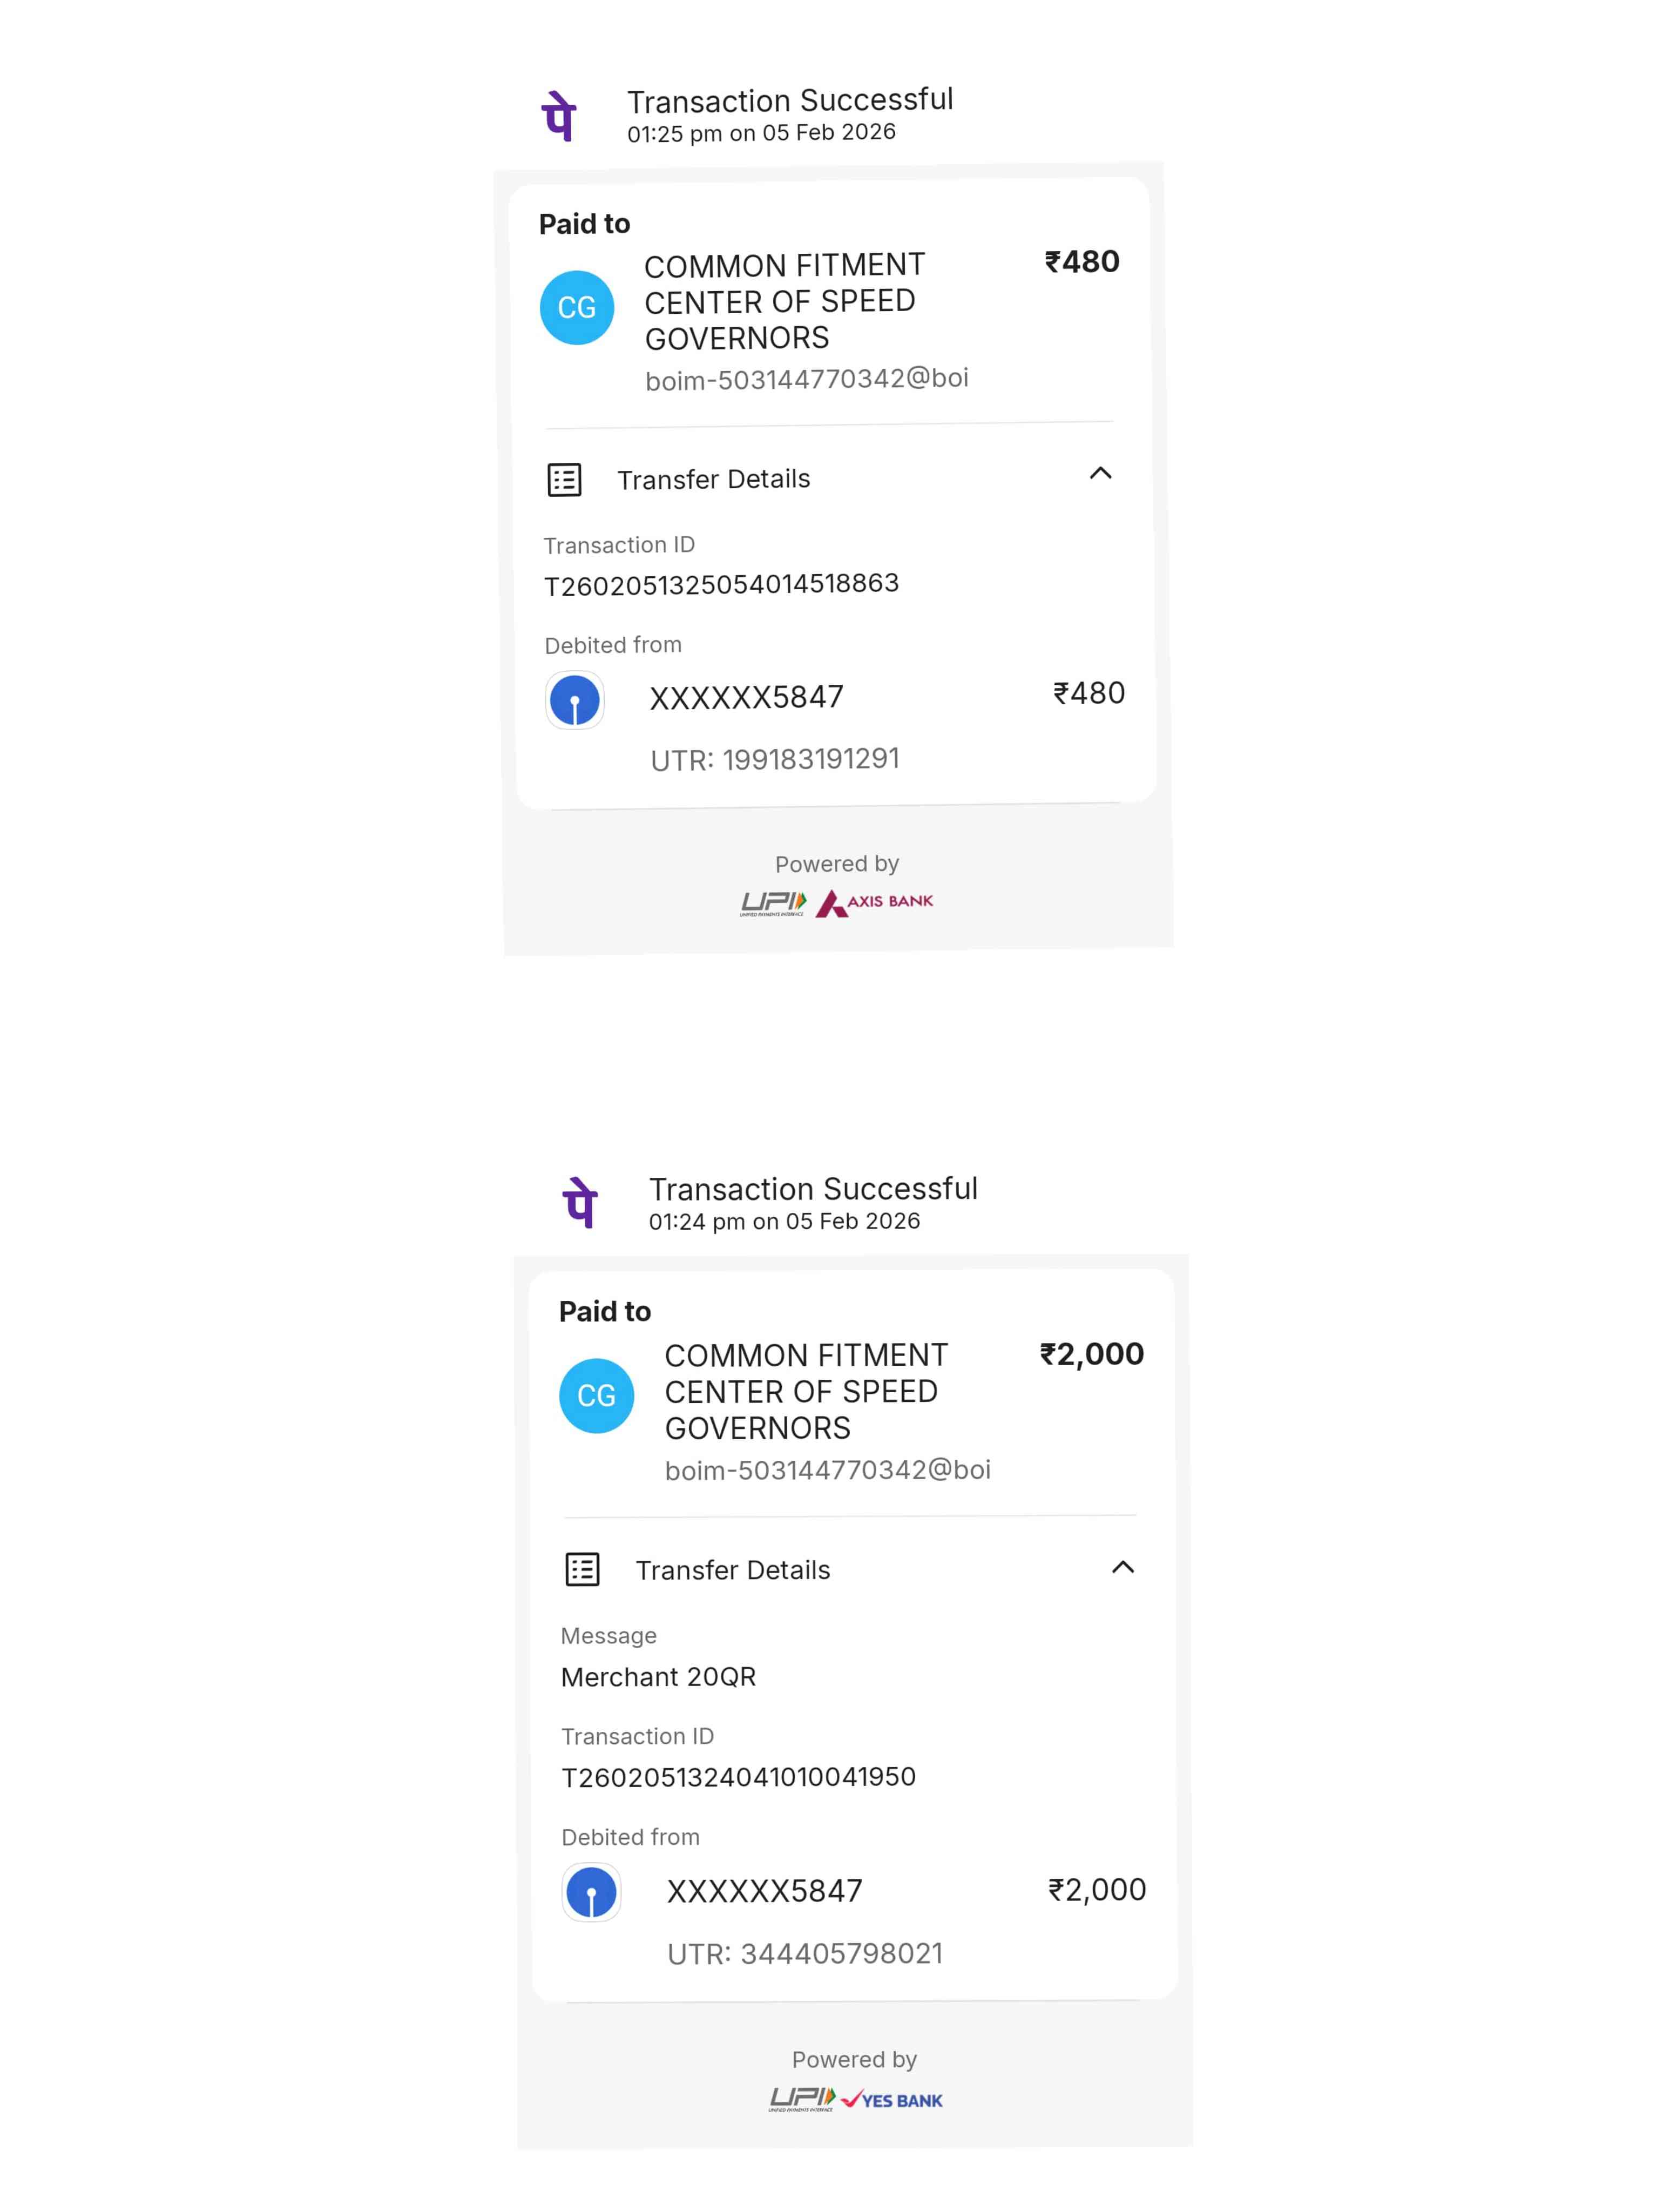Viewport: 1677px width, 2212px height.
Task: Tap UTR number 199183191291
Action: point(810,760)
